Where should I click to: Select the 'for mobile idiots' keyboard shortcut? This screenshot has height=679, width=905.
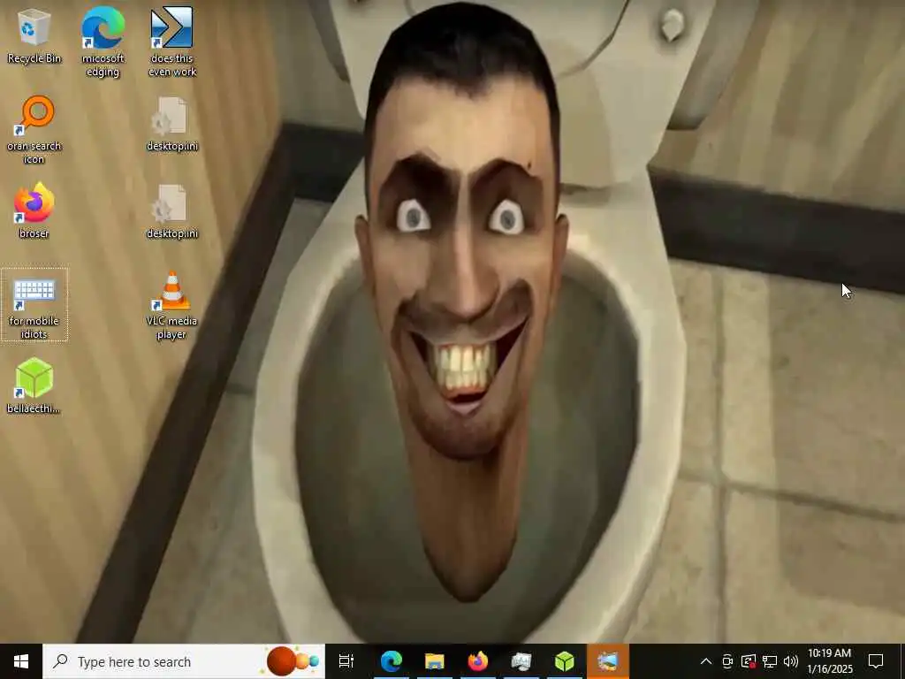click(x=34, y=305)
